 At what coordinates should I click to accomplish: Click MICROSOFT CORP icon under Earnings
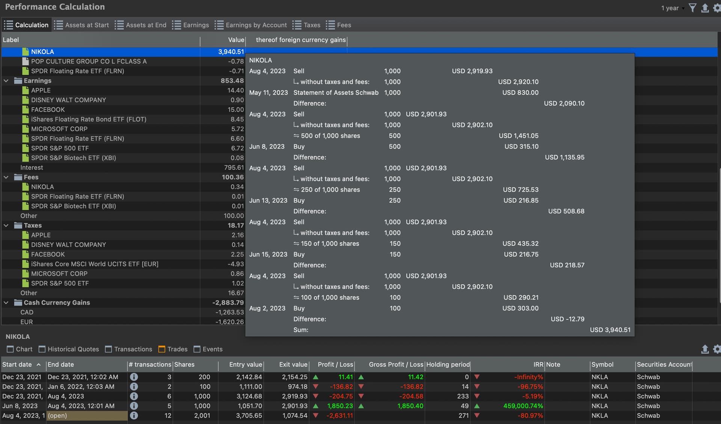point(26,129)
